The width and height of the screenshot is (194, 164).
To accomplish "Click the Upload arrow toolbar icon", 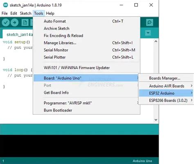I will (x=15, y=23).
